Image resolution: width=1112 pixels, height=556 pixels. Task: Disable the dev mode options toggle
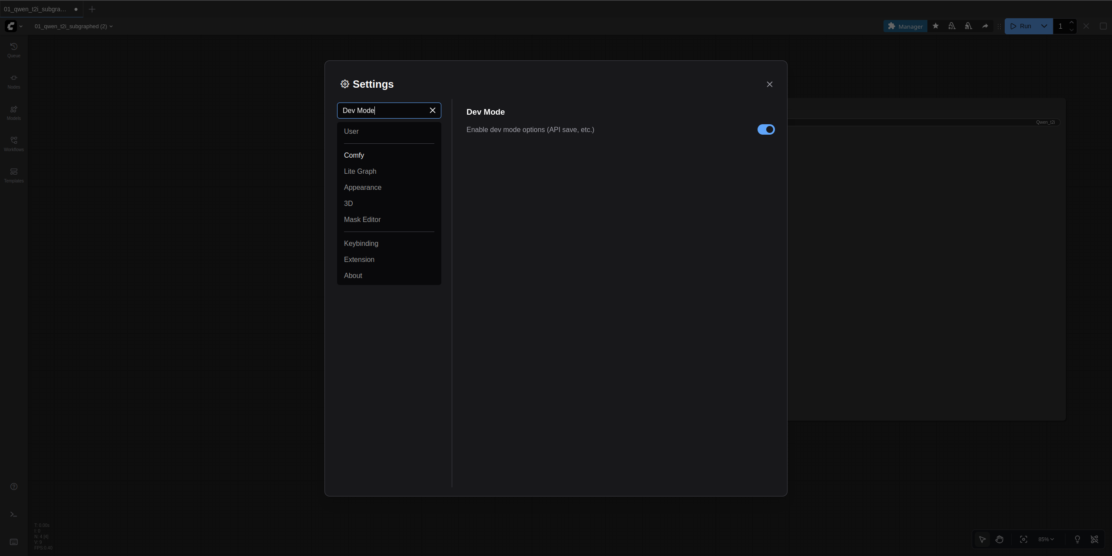pos(765,129)
